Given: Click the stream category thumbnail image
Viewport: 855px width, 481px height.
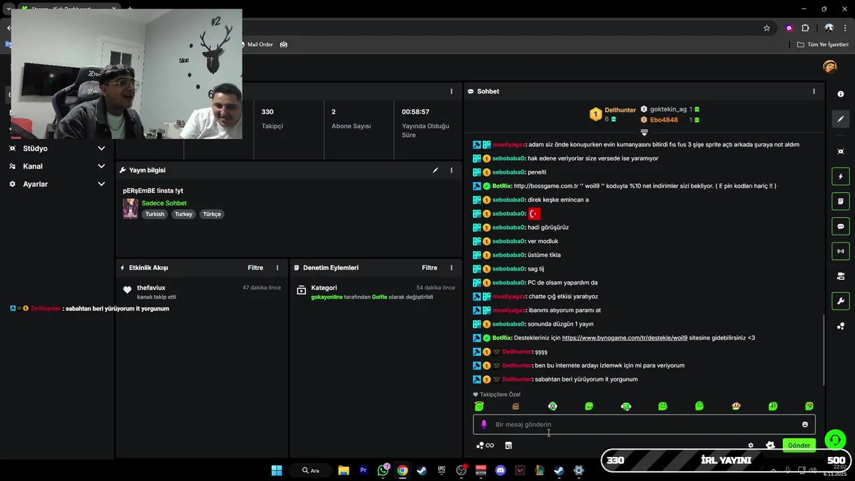Looking at the screenshot, I should point(130,208).
